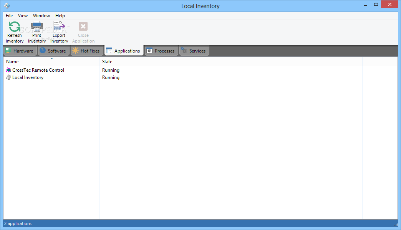This screenshot has height=230, width=401.
Task: Open the Window menu
Action: tap(41, 16)
